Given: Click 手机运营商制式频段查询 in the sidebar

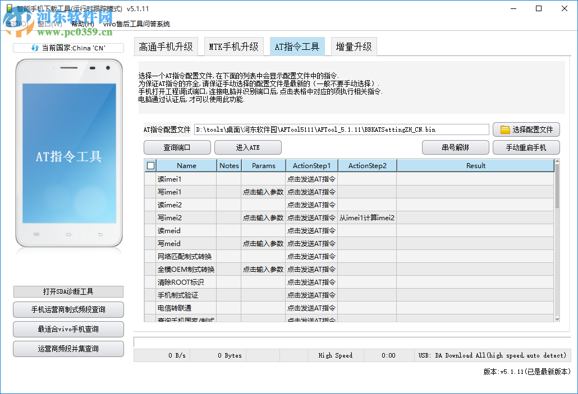Looking at the screenshot, I should point(68,309).
